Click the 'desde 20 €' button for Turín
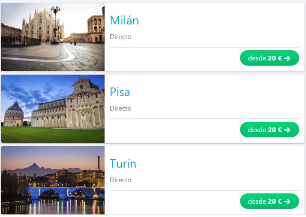 coord(269,202)
